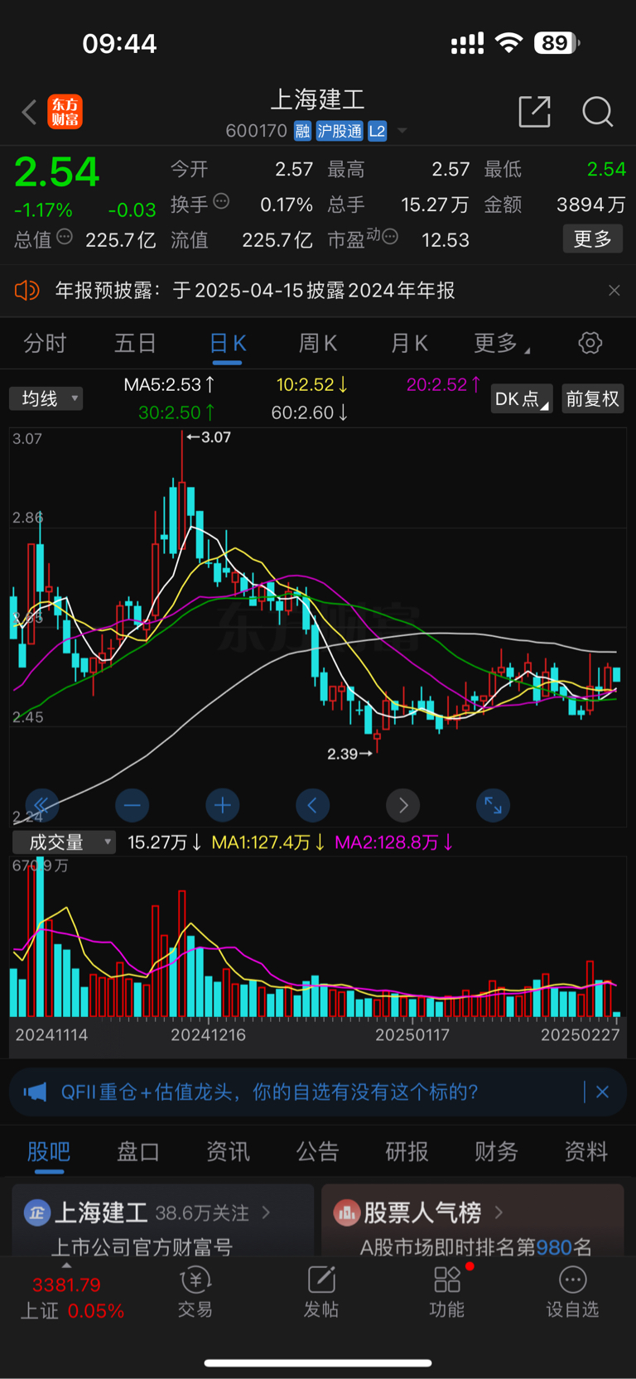The height and width of the screenshot is (1379, 636).
Task: Switch to 资料 tab
Action: 585,1151
